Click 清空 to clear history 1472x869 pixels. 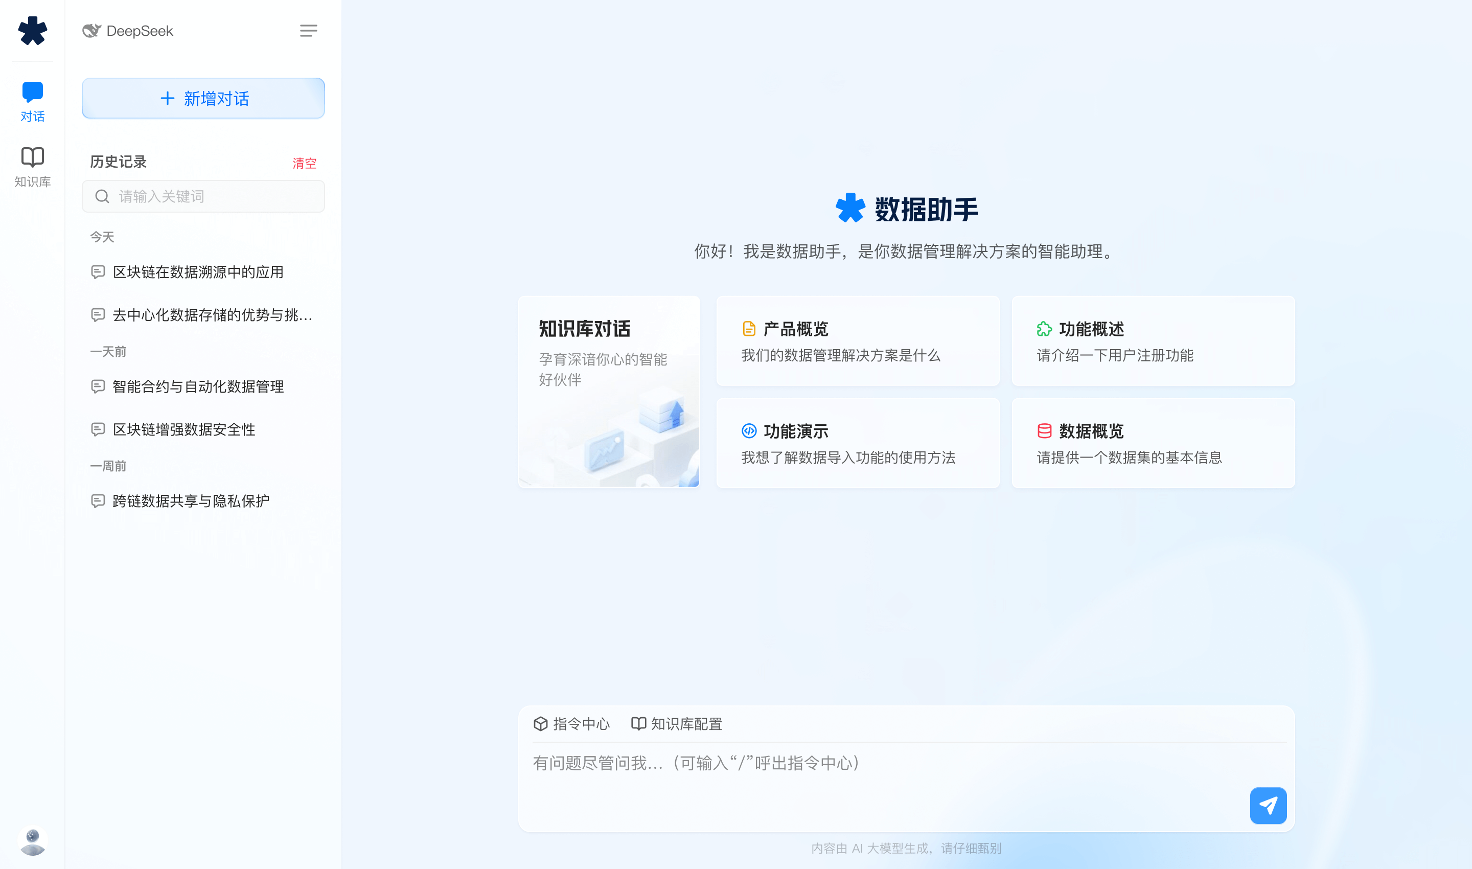point(303,162)
